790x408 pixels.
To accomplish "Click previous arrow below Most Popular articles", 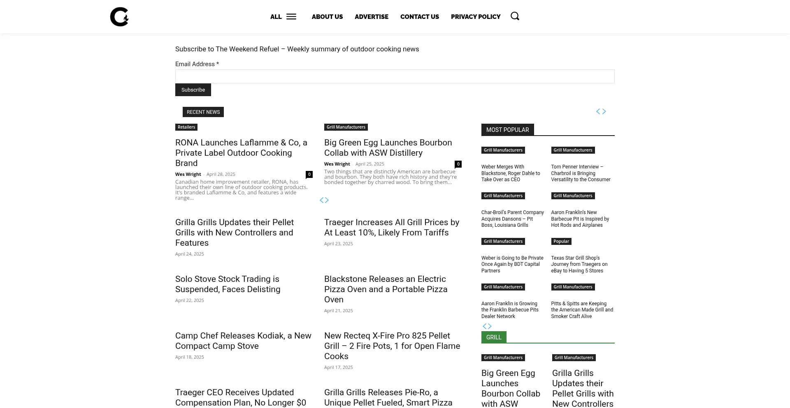I will [x=484, y=326].
